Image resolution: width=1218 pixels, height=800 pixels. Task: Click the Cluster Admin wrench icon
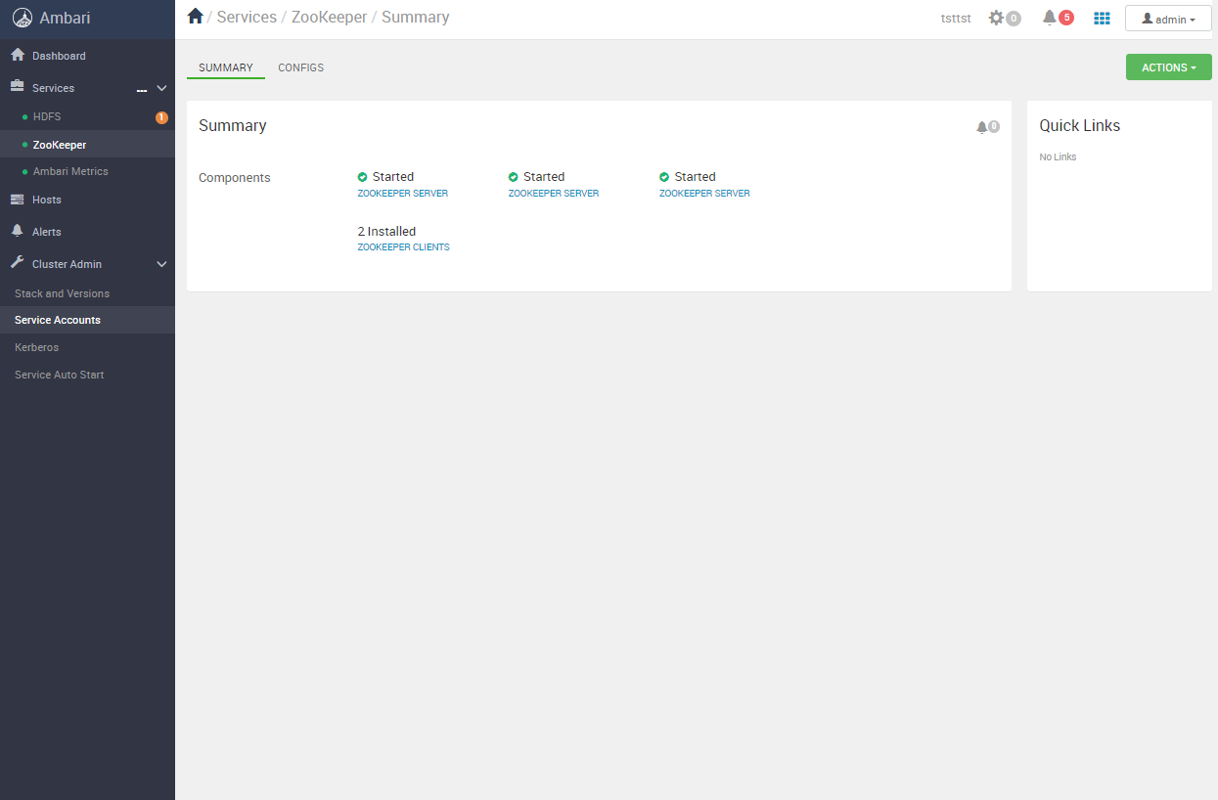18,263
